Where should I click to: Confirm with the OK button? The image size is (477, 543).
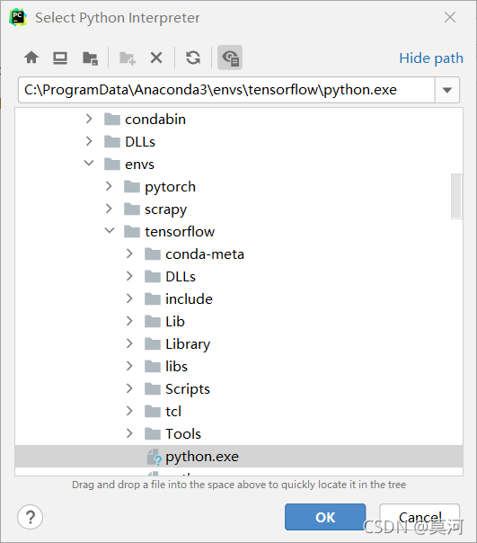coord(325,517)
